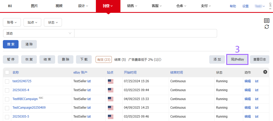
Task: Click the US flag in TestRBCCampaign row
Action: coord(111,99)
